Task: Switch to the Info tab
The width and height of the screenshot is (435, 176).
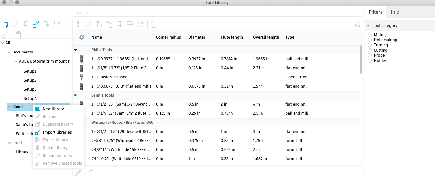Action: tap(395, 12)
